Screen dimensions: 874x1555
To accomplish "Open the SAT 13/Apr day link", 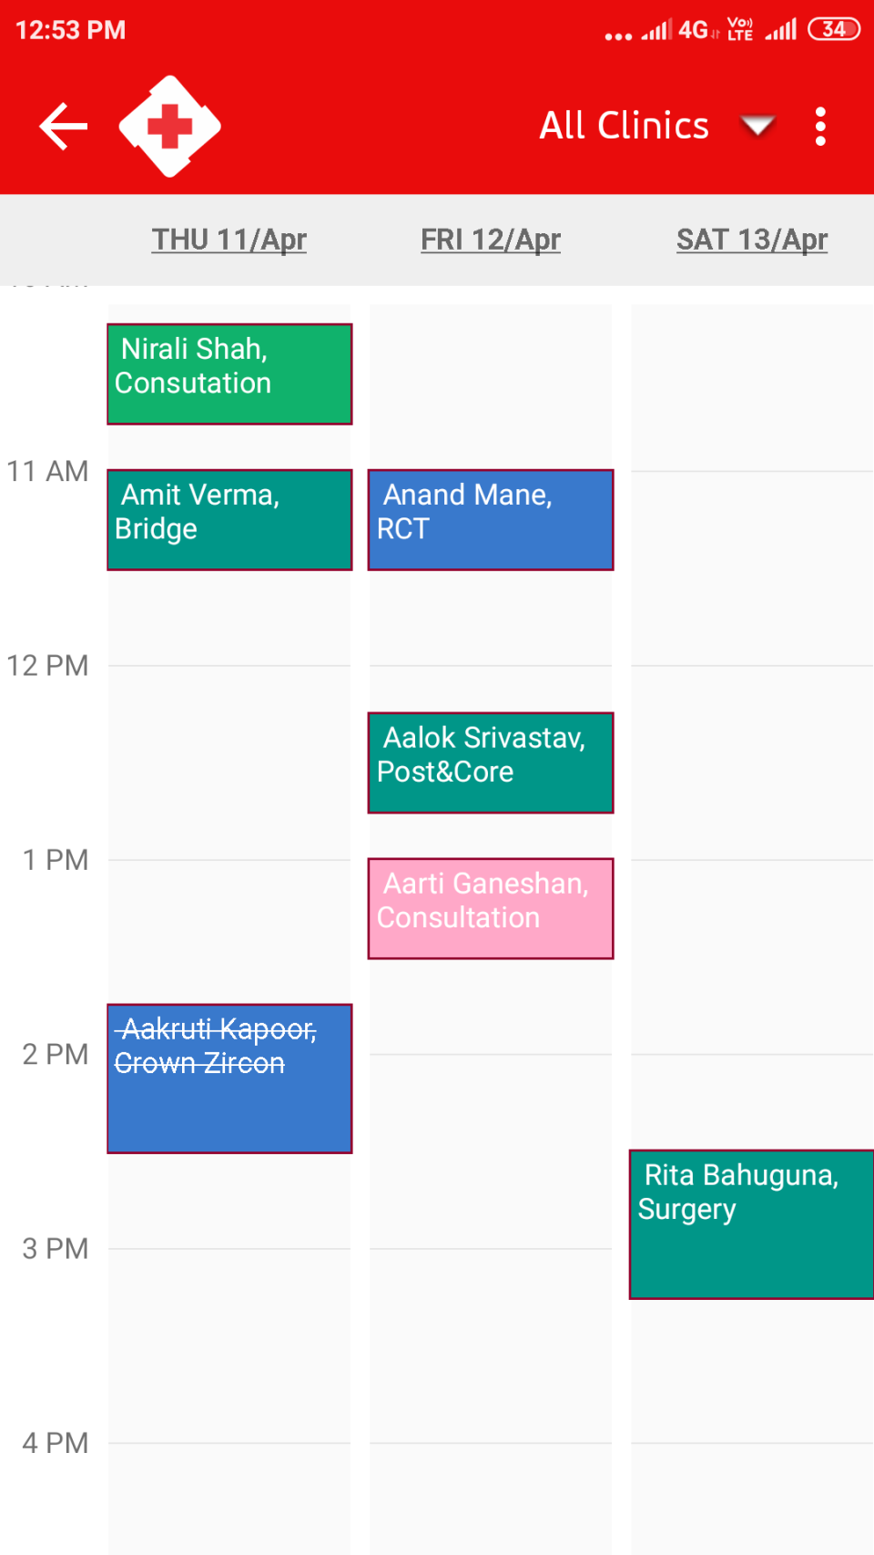I will click(x=751, y=240).
